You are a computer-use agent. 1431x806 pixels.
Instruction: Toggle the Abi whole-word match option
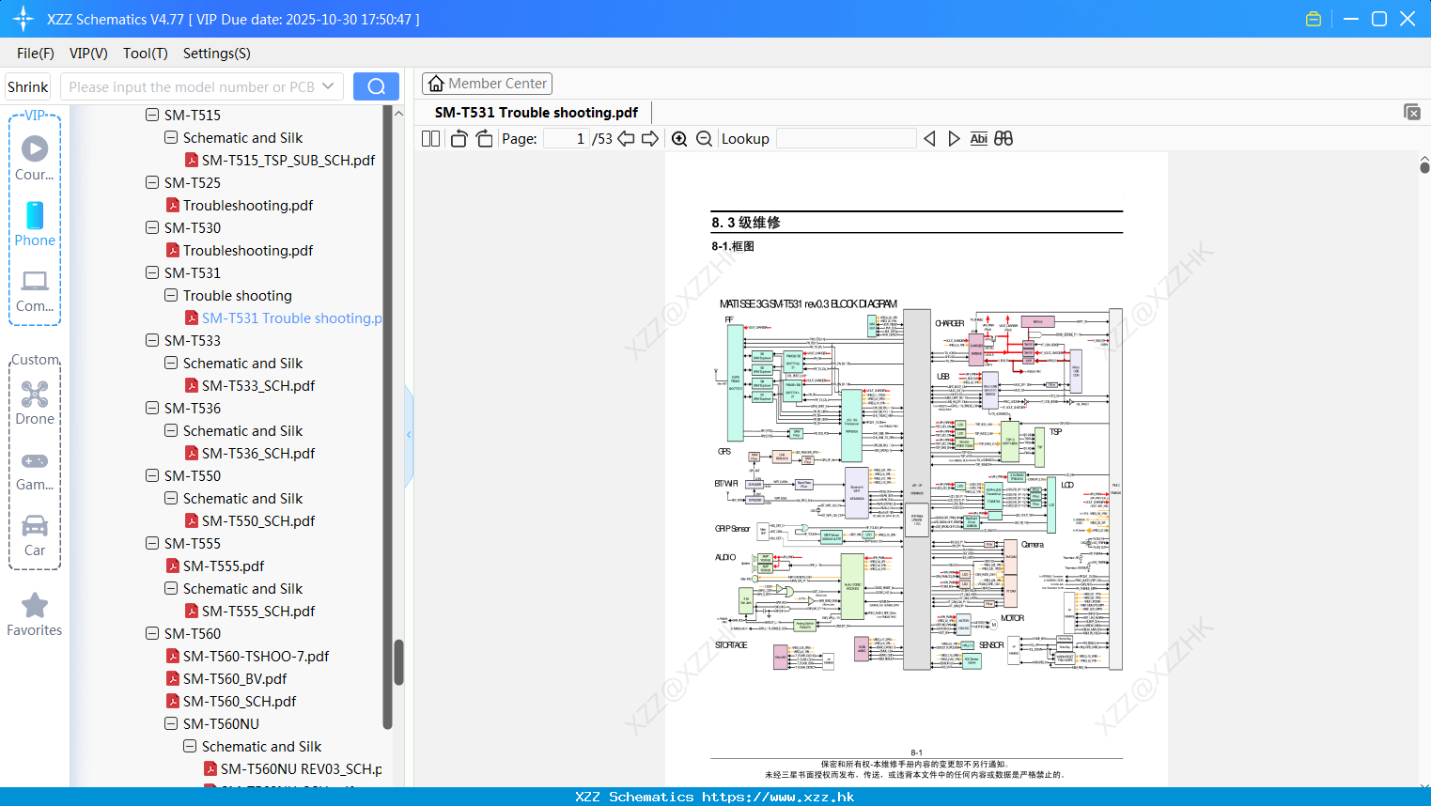(978, 139)
